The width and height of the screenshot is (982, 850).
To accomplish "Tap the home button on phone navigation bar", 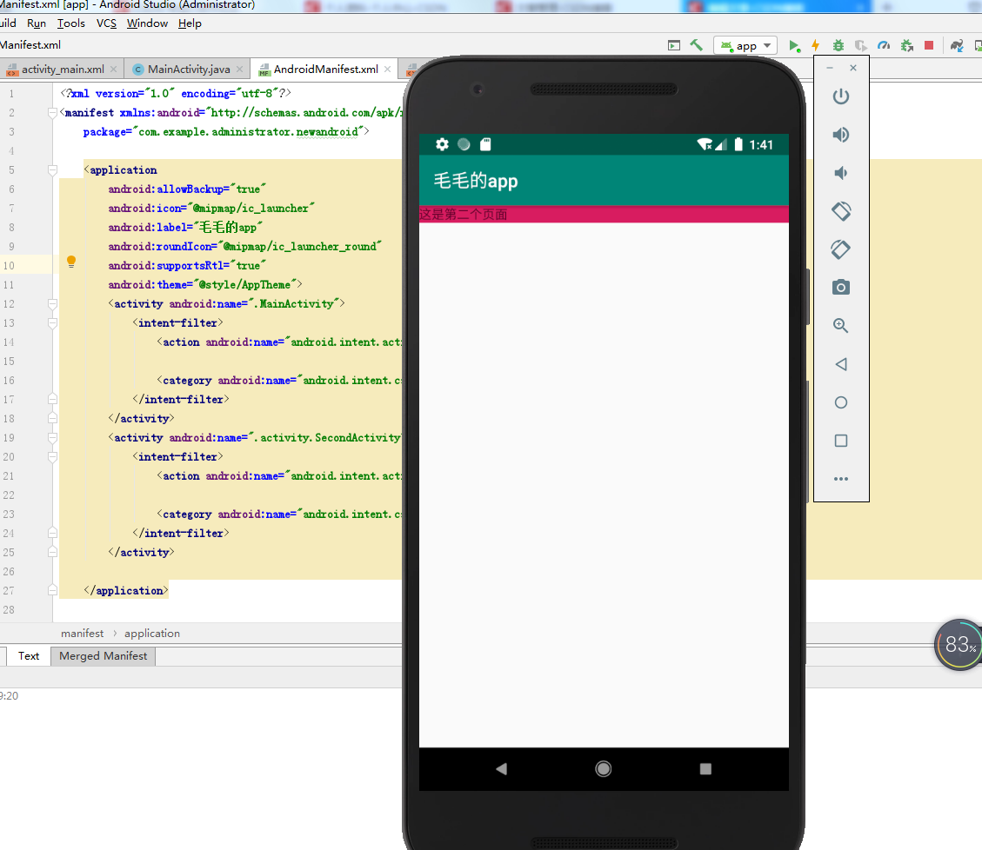I will [603, 768].
